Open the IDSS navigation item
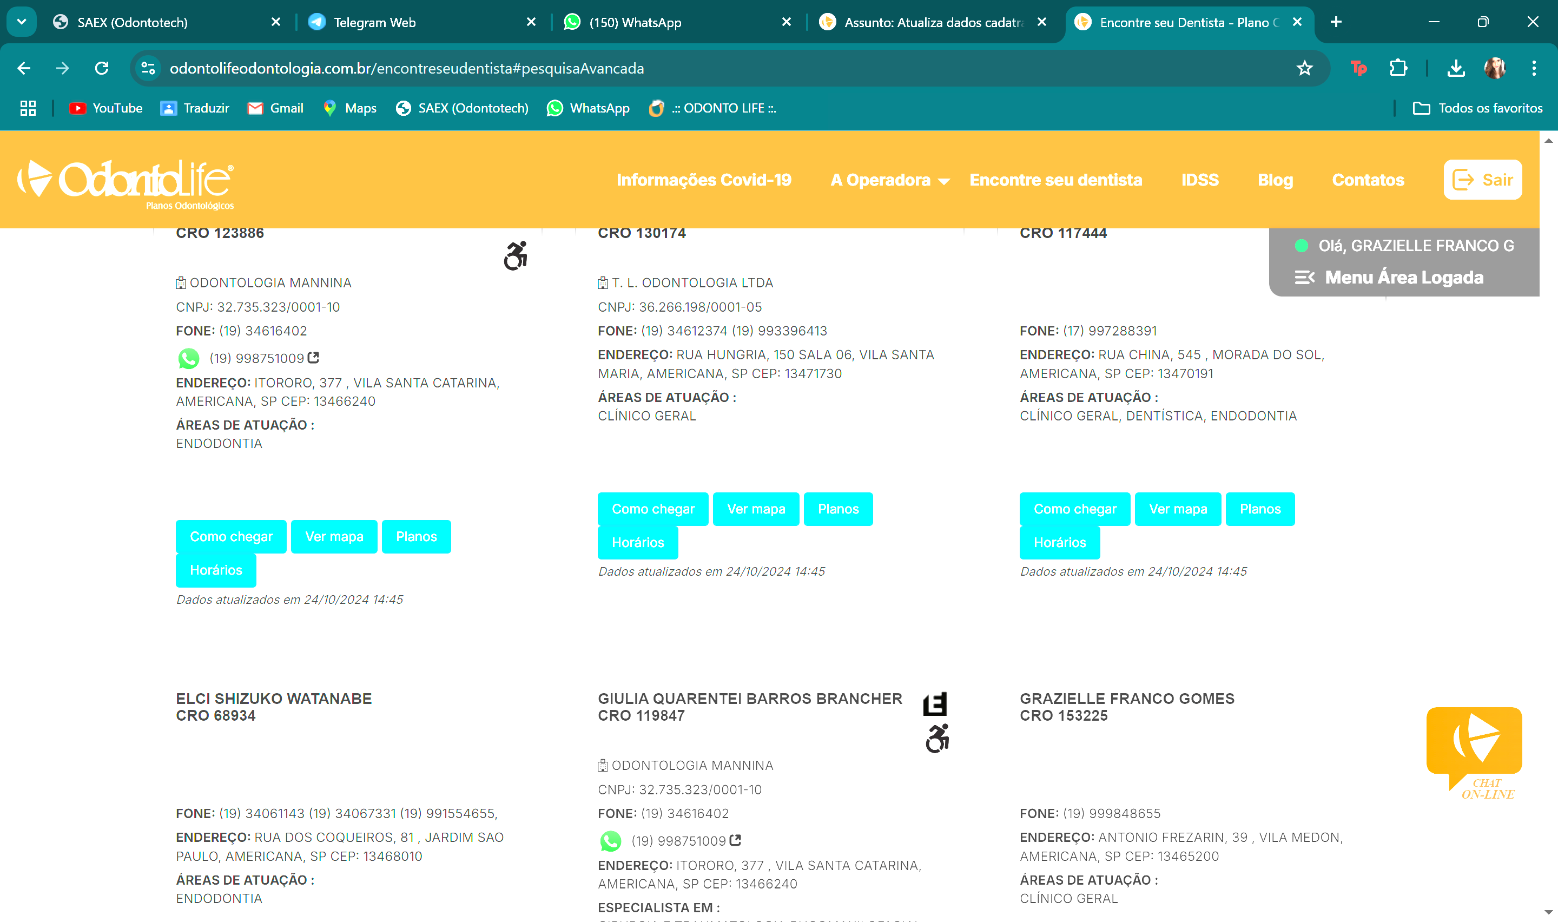 tap(1199, 180)
